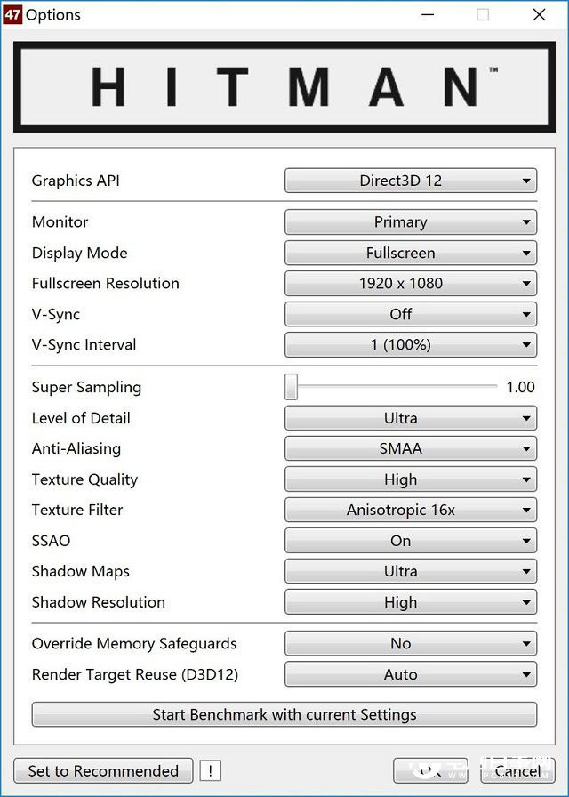569x797 pixels.
Task: Select the Anti-Aliasing SMAA dropdown
Action: pos(411,448)
